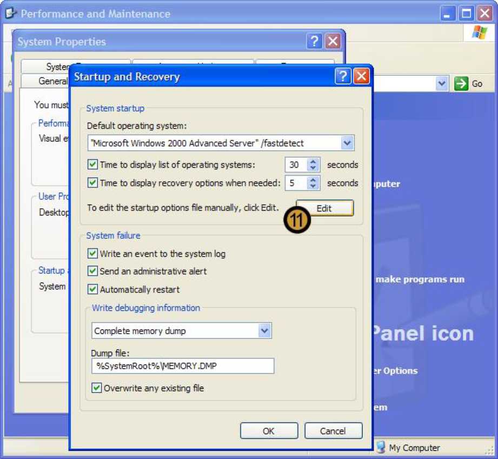The image size is (498, 459).
Task: Increase recovery options time with up arrow
Action: coord(313,180)
